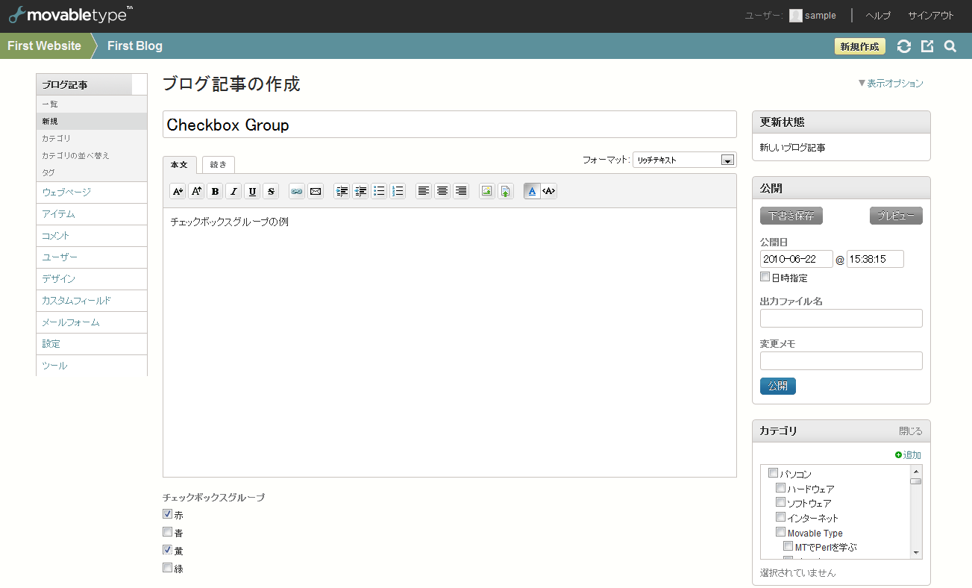Insert a hyperlink via the chain icon

[x=297, y=191]
